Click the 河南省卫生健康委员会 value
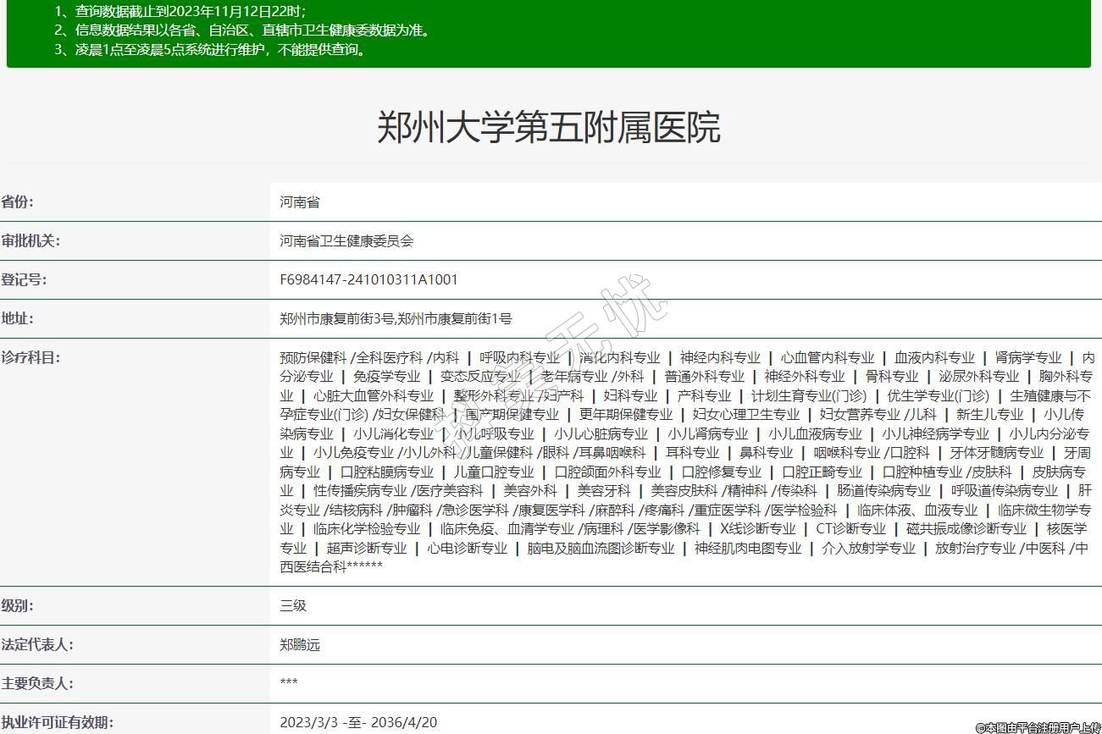Viewport: 1102px width, 734px height. (346, 241)
